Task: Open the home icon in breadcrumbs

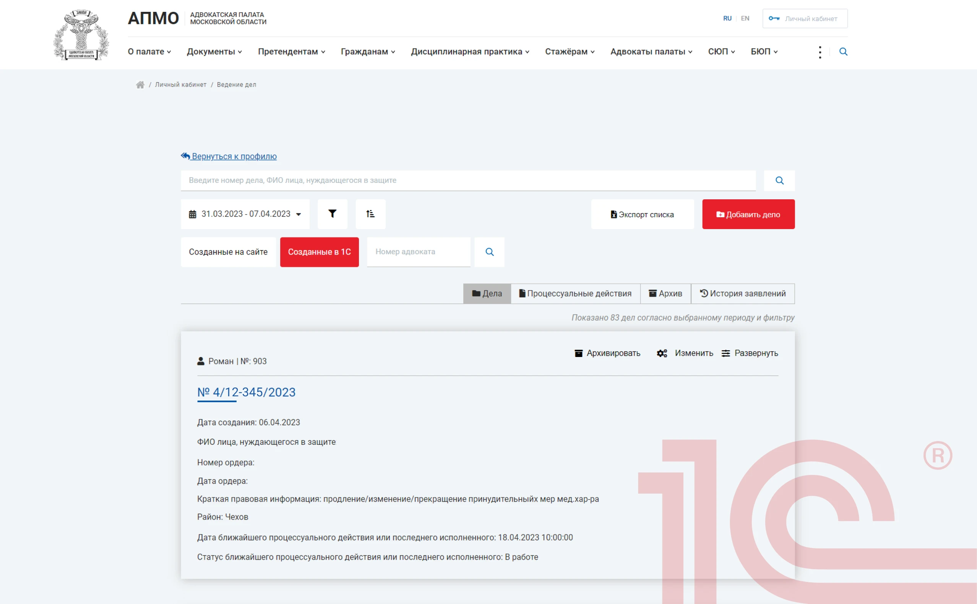Action: click(140, 85)
